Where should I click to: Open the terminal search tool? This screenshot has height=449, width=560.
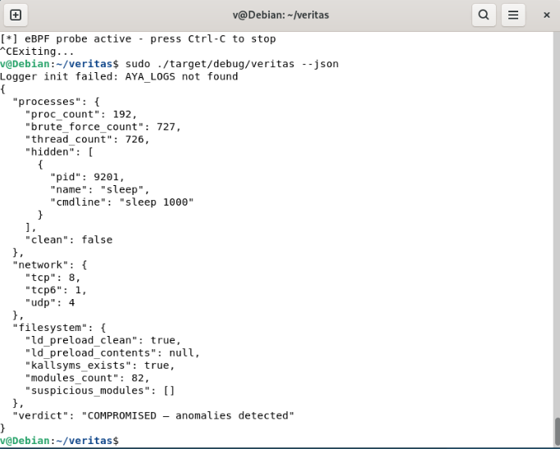484,15
